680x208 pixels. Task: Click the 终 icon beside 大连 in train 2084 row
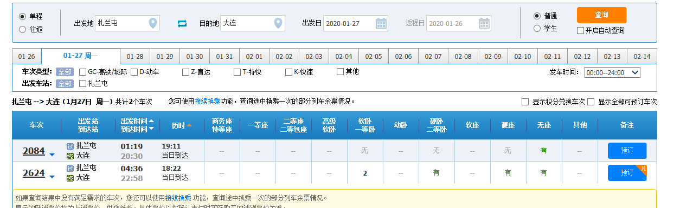point(70,156)
